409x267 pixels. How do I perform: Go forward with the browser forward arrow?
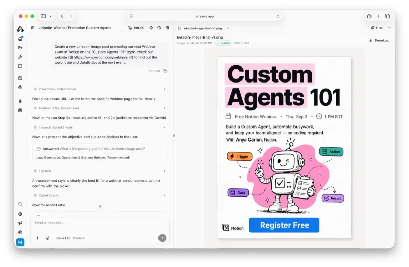tap(71, 16)
